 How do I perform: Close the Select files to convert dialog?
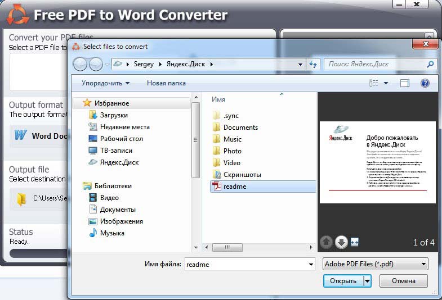pos(426,44)
